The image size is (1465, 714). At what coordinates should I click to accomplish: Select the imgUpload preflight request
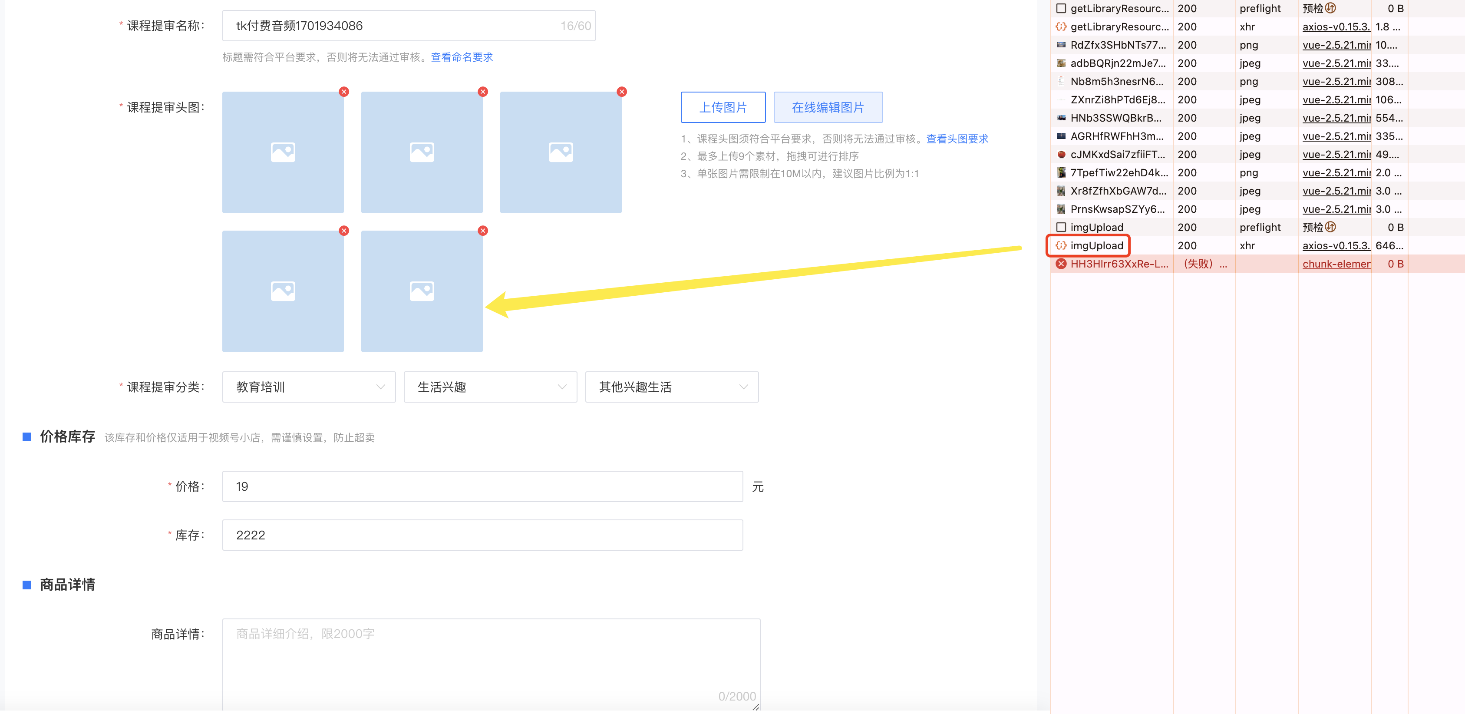(1096, 228)
